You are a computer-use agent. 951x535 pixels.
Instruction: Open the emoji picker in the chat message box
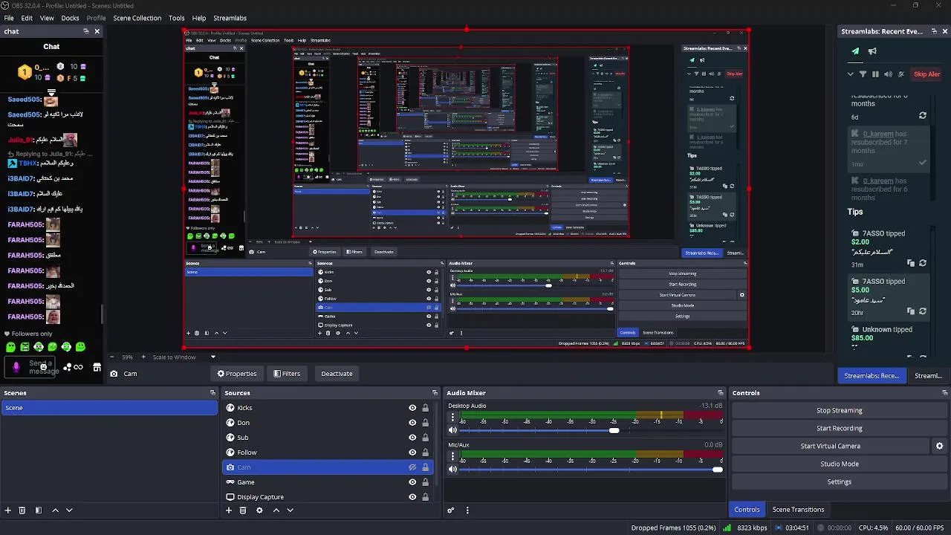point(44,367)
